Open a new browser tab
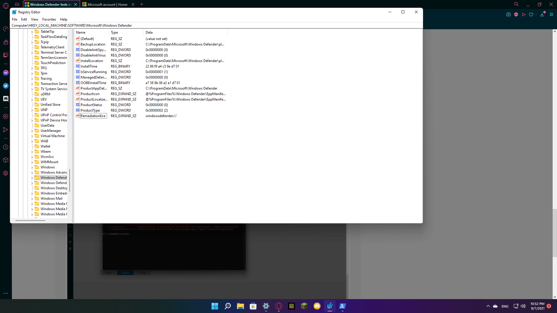This screenshot has width=557, height=313. 142,4
